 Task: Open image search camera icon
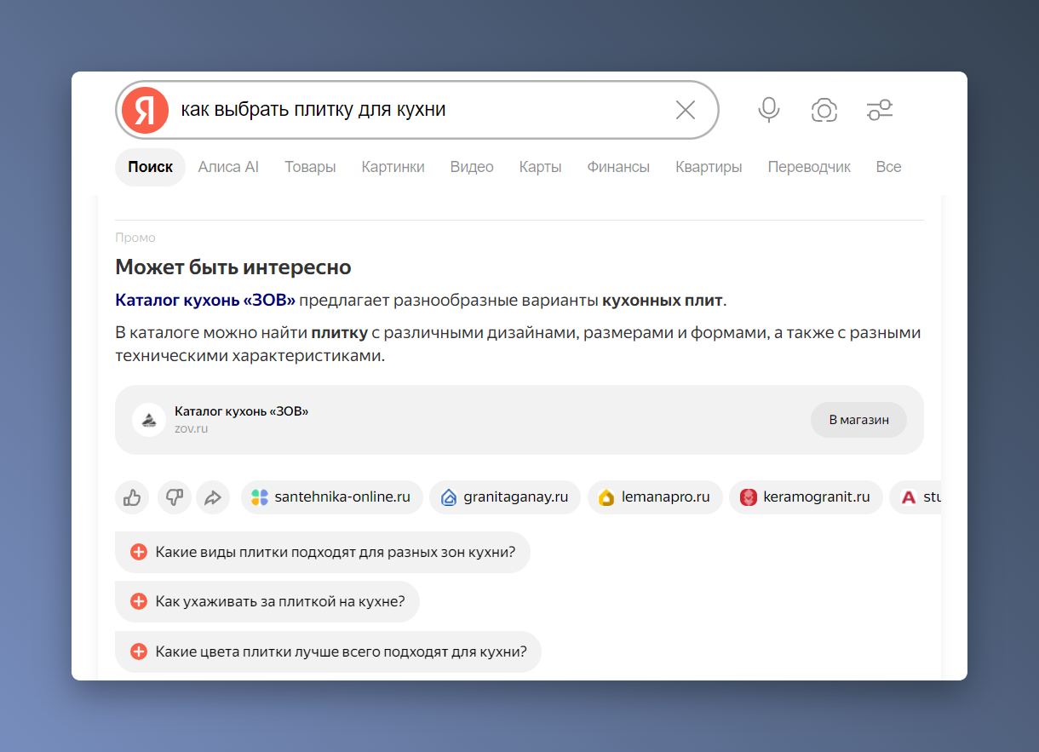point(824,110)
